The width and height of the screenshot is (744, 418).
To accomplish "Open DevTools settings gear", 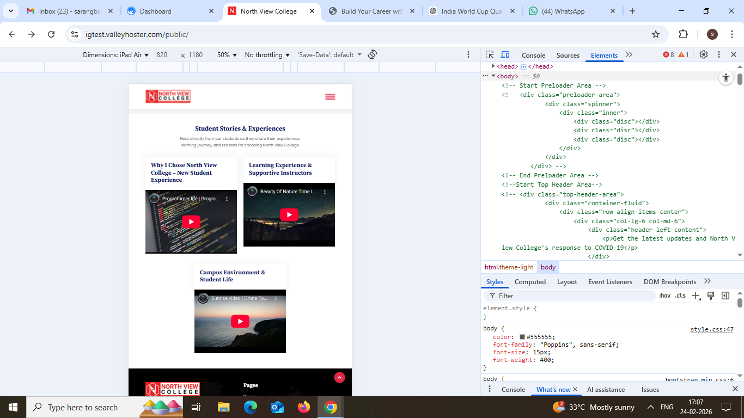I will 704,55.
